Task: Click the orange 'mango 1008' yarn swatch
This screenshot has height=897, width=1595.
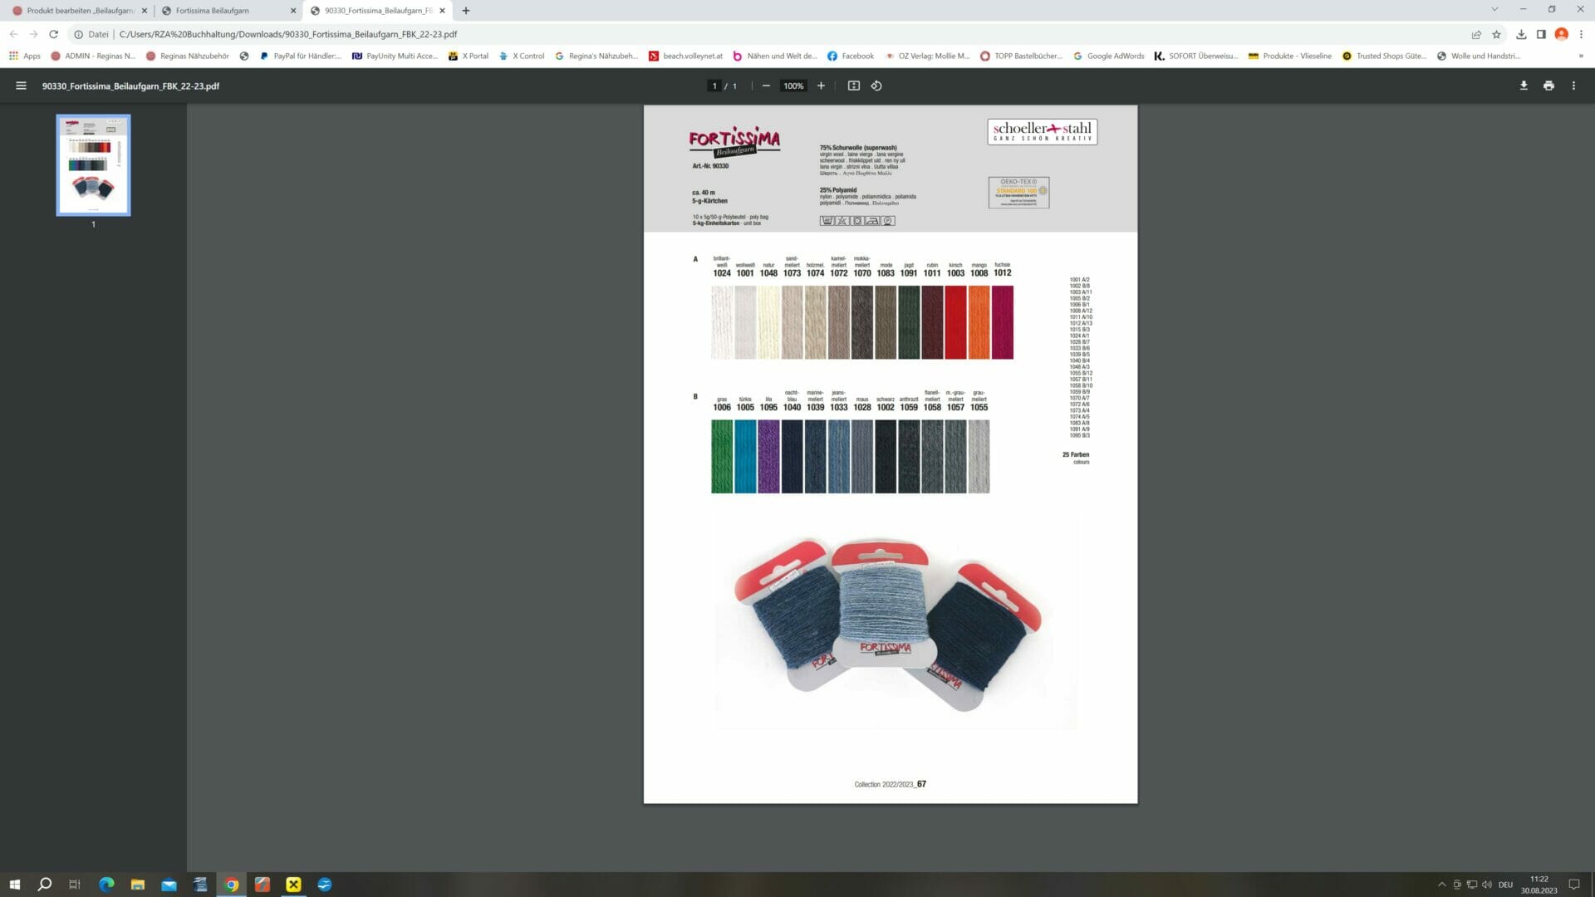Action: click(979, 322)
